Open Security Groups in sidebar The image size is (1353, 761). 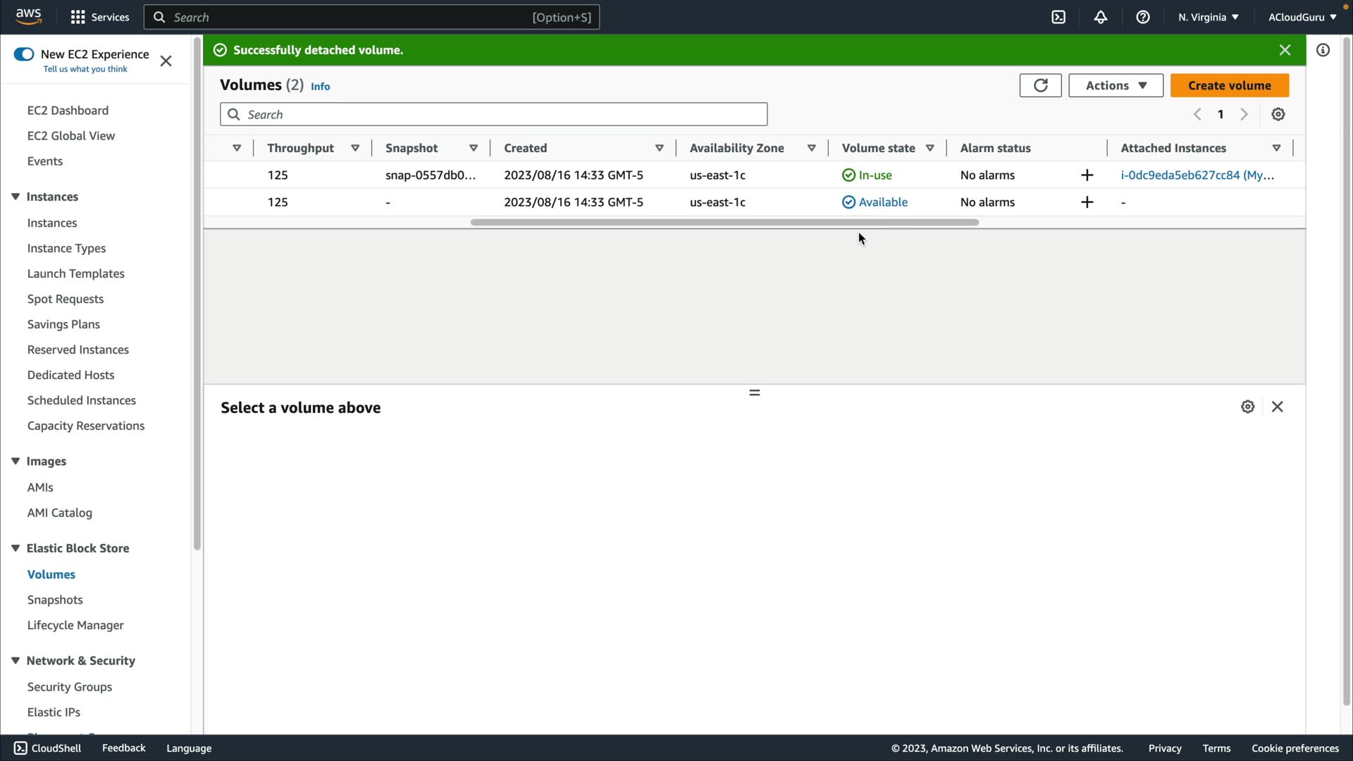point(69,686)
